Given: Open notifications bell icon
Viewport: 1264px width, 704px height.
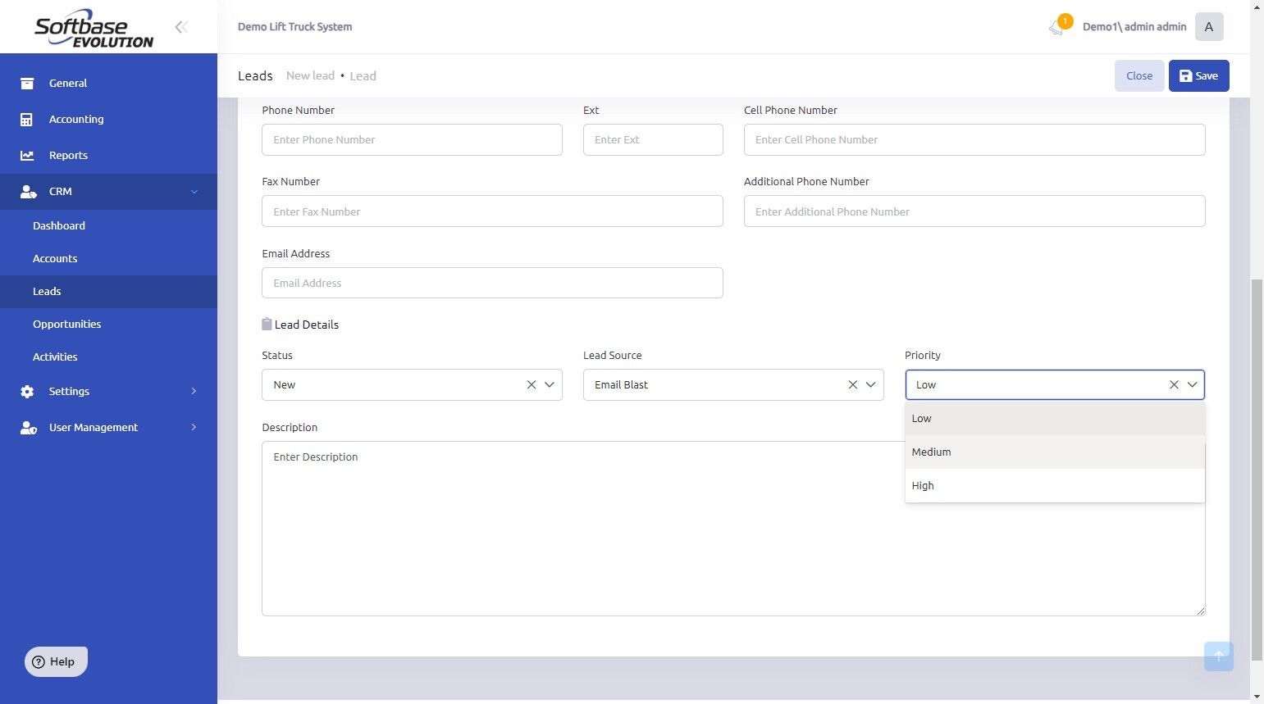Looking at the screenshot, I should click(1056, 28).
